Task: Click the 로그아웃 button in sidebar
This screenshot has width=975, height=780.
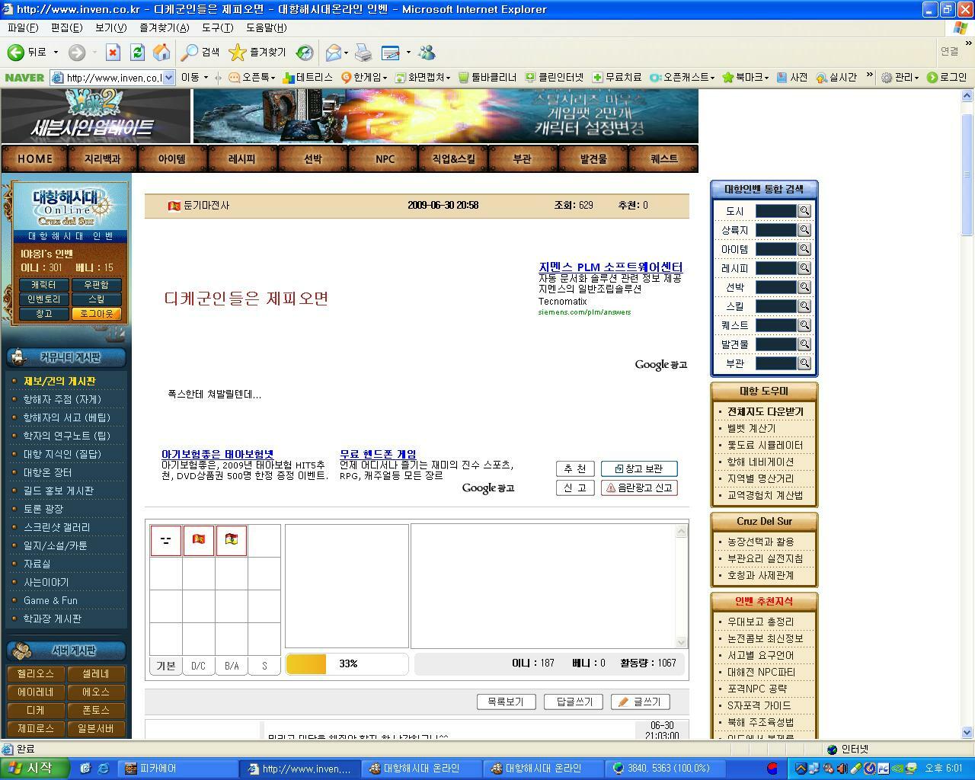Action: [x=96, y=314]
